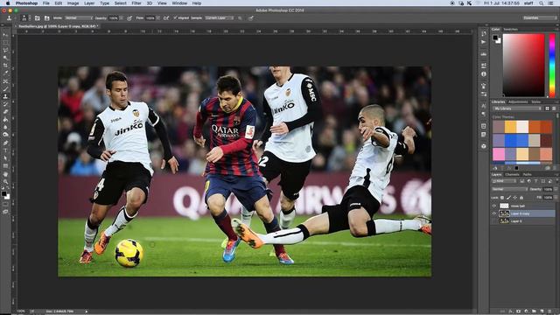Open the Essentials workspace dropdown

pos(539,17)
